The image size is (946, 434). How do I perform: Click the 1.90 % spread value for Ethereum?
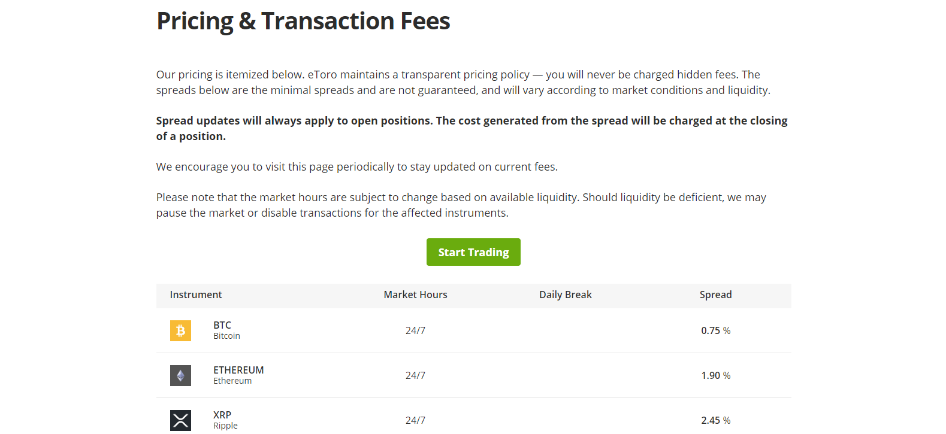pyautogui.click(x=716, y=375)
